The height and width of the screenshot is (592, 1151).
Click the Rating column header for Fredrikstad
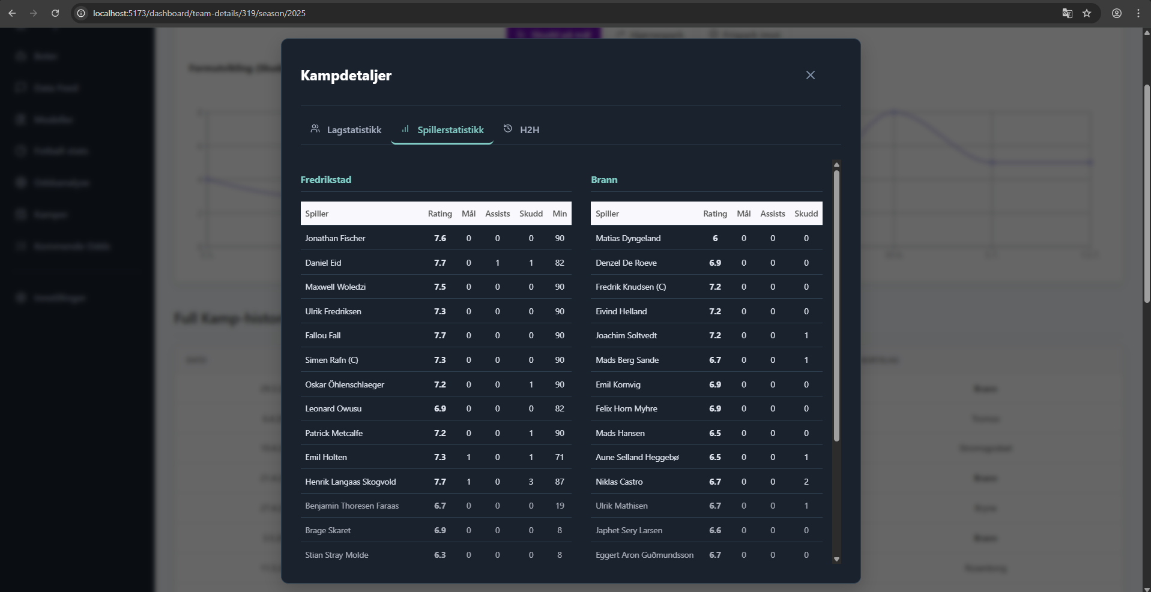[440, 214]
